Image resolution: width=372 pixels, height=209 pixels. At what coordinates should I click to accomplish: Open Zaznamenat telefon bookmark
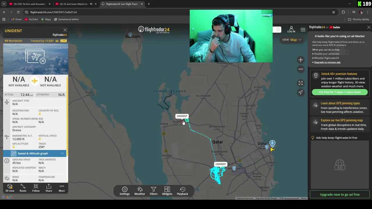66,19
